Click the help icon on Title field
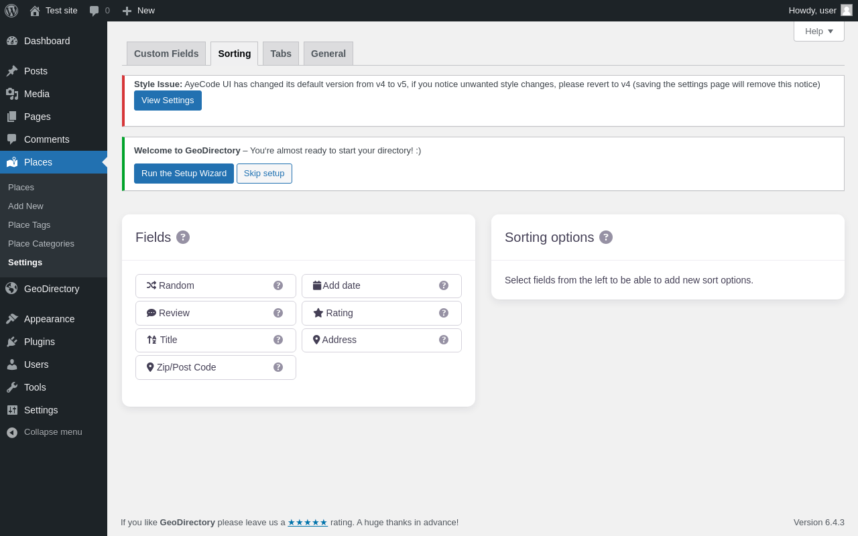Viewport: 858px width, 536px height. pyautogui.click(x=278, y=340)
